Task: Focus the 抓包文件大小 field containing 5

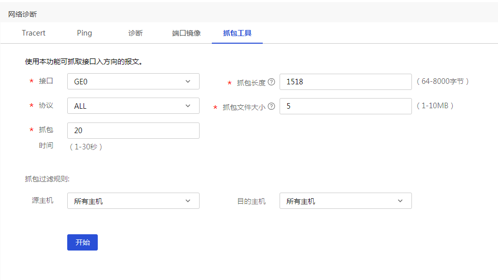Action: [x=346, y=106]
